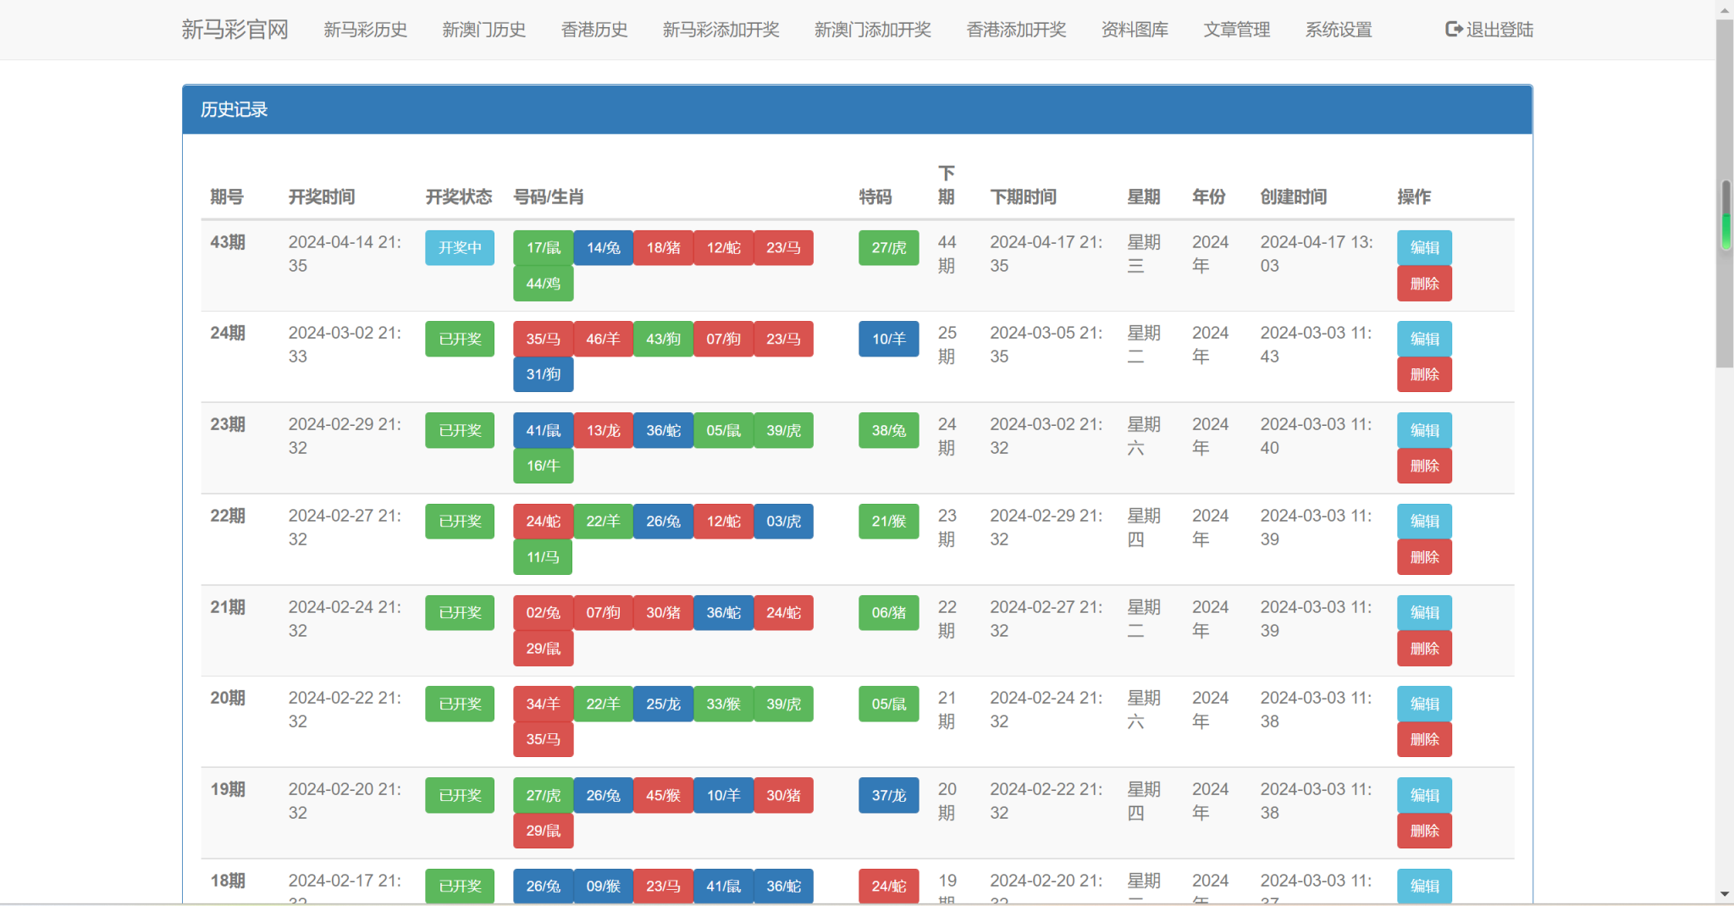Delete the 43期 record
Viewport: 1734px width, 906px height.
[1424, 284]
